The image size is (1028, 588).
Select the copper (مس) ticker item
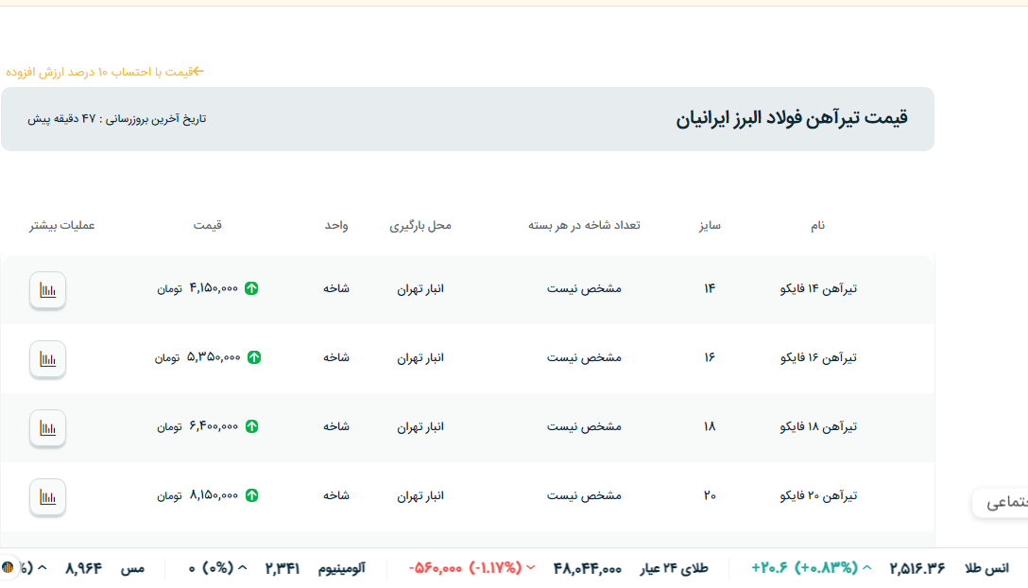[x=132, y=568]
